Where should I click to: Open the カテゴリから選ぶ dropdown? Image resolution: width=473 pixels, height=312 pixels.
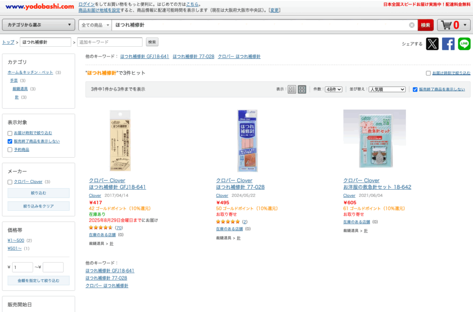coord(39,25)
